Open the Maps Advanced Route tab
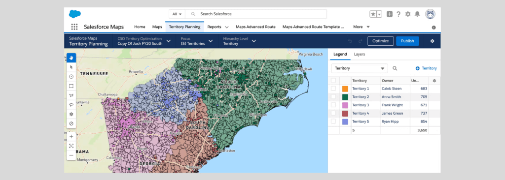Image resolution: width=505 pixels, height=180 pixels. [x=256, y=27]
